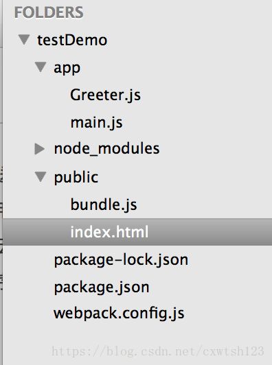This screenshot has width=272, height=365.
Task: Select the testDemo folder name
Action: (x=72, y=40)
